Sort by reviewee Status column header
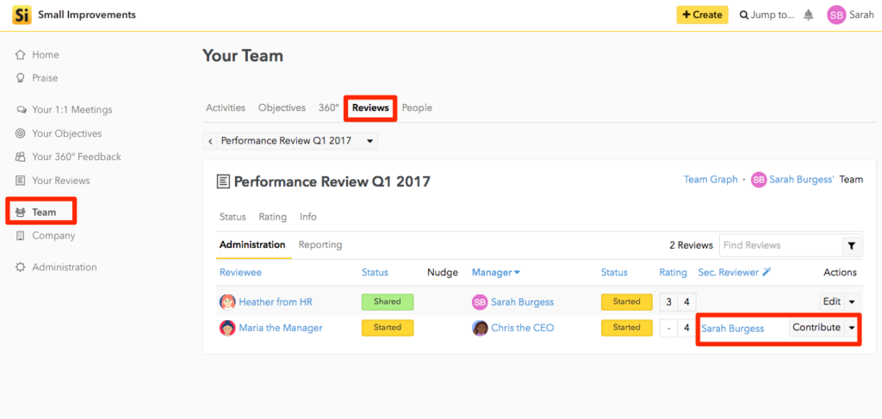This screenshot has height=419, width=882. click(x=375, y=273)
